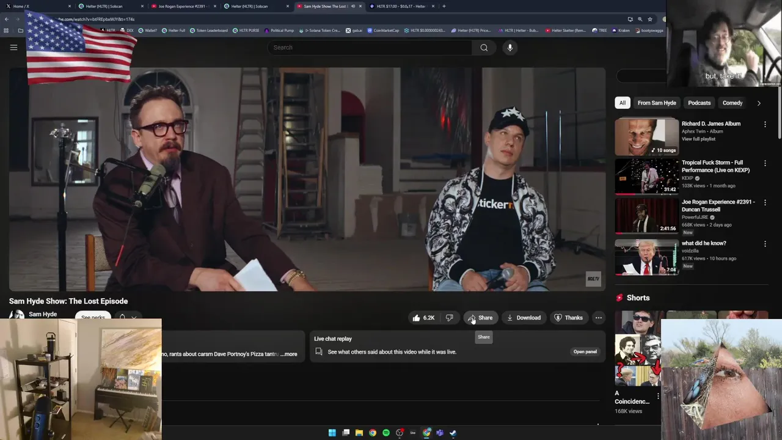Open the what did he know? thumbnail

tap(646, 257)
